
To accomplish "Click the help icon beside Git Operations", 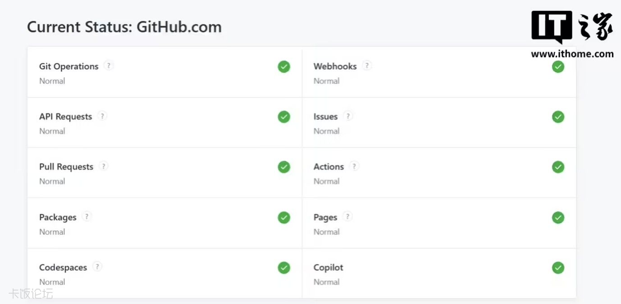I will (108, 66).
